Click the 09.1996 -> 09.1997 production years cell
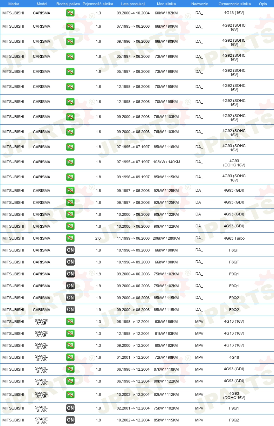The width and height of the screenshot is (274, 426). click(133, 177)
